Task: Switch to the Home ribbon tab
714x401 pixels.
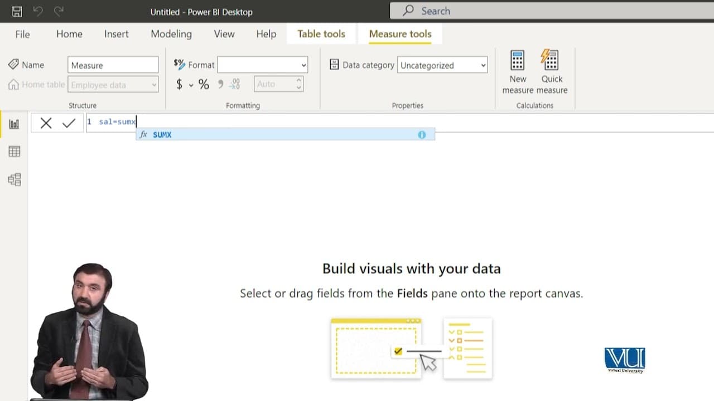Action: (69, 34)
